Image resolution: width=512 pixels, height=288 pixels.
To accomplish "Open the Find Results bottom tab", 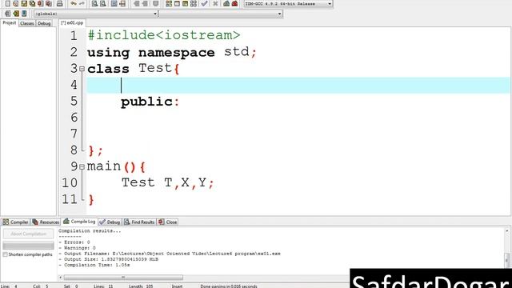I will pos(139,222).
